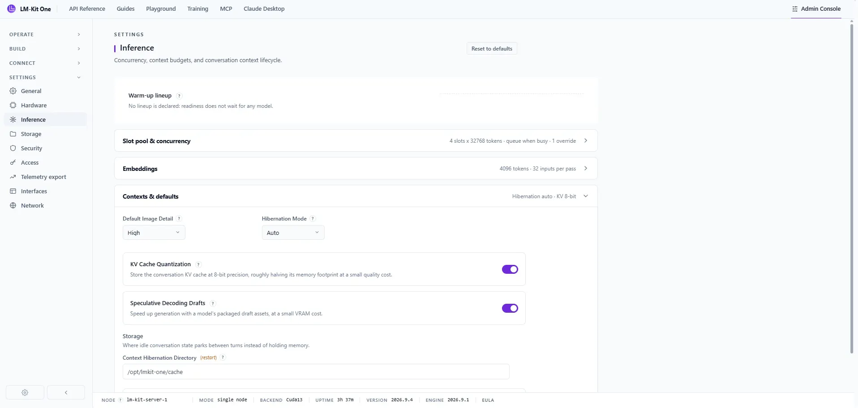Open the Access settings page

point(45,162)
